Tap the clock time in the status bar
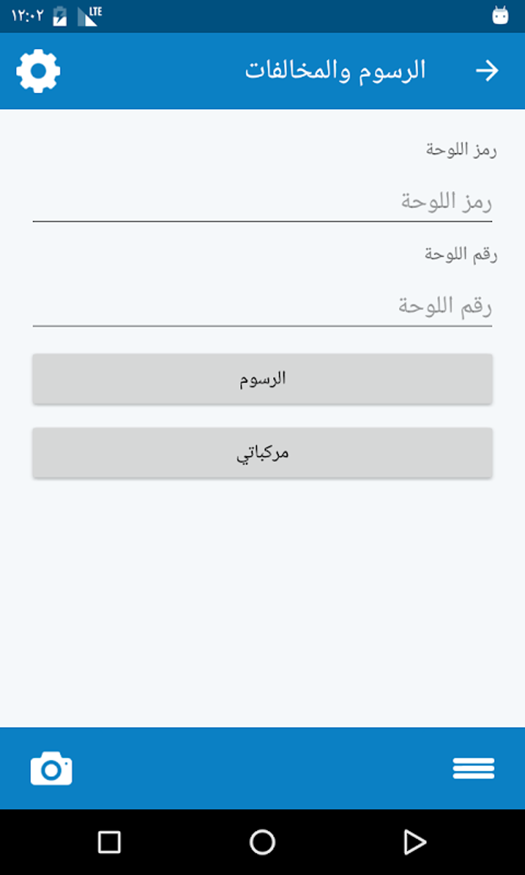This screenshot has width=525, height=875. [x=27, y=16]
